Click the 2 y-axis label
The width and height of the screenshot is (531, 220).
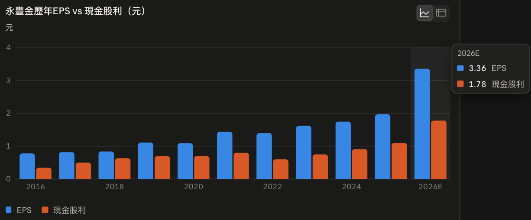[8, 113]
